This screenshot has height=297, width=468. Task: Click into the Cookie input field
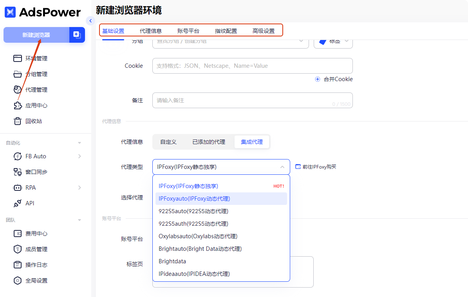pos(253,66)
